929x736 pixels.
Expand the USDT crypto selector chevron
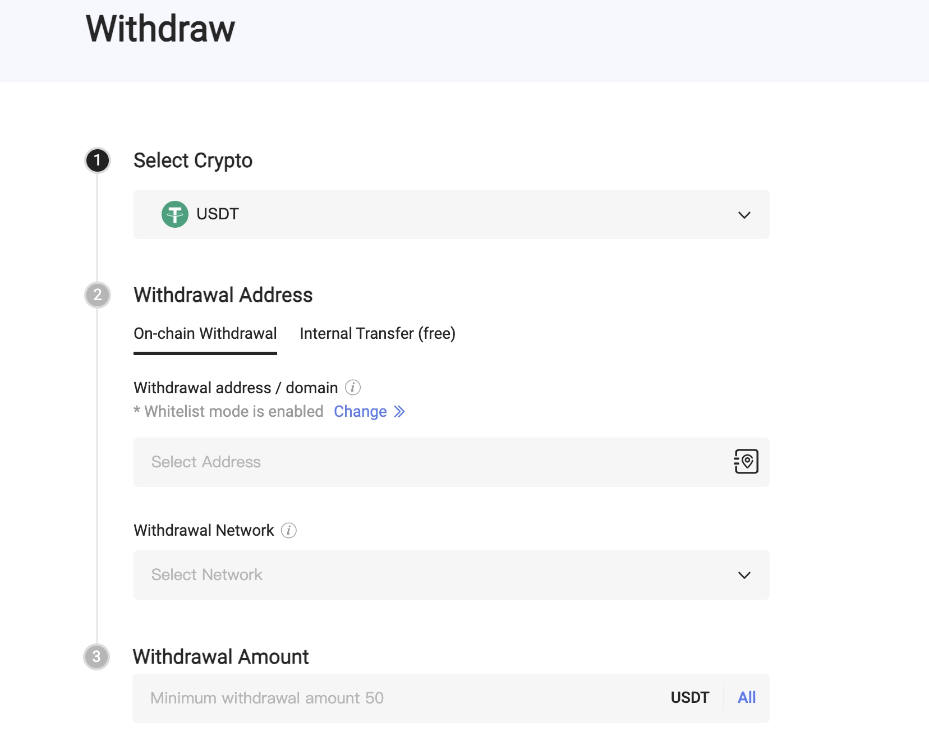pyautogui.click(x=744, y=215)
